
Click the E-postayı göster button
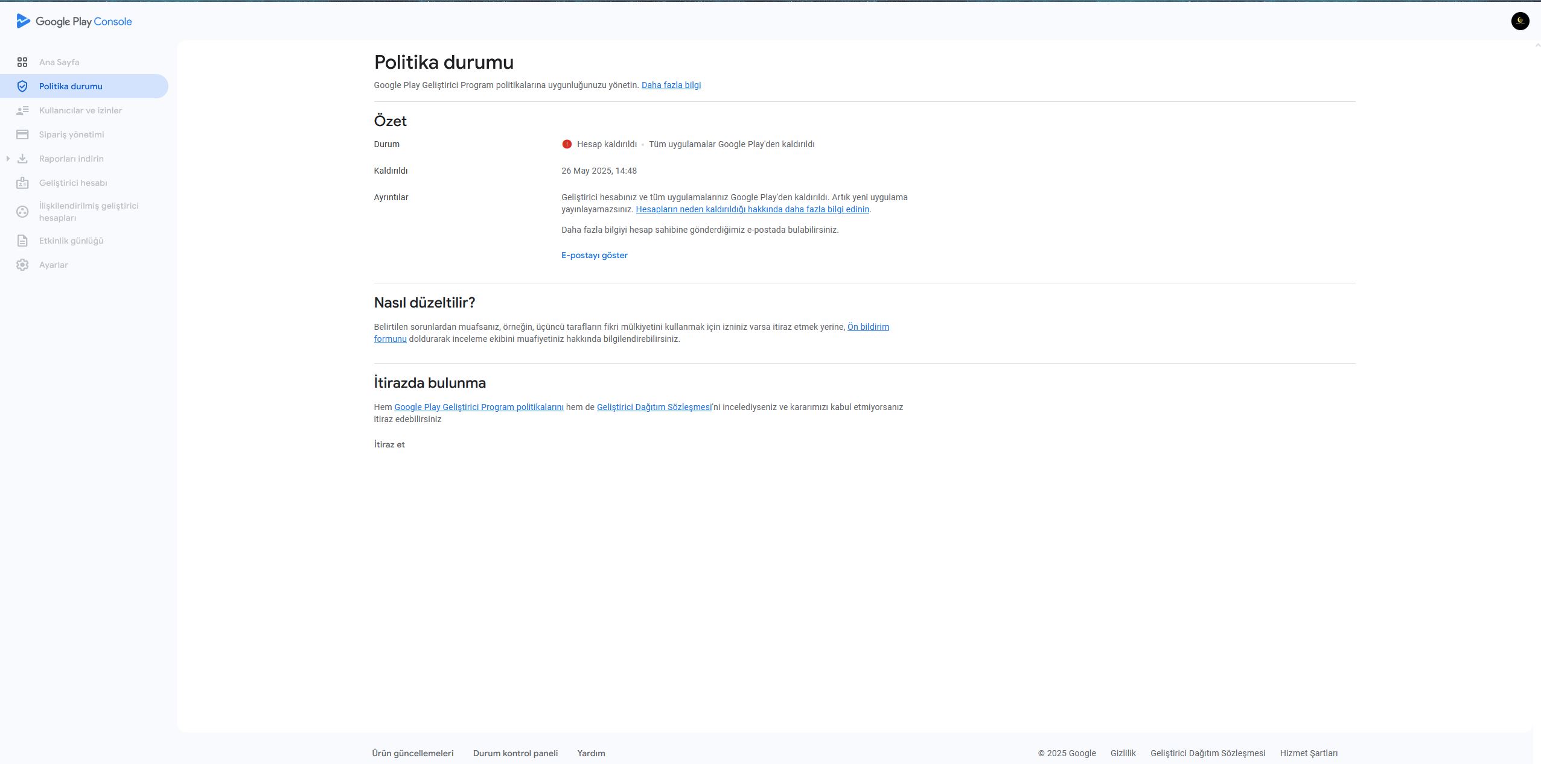point(594,255)
